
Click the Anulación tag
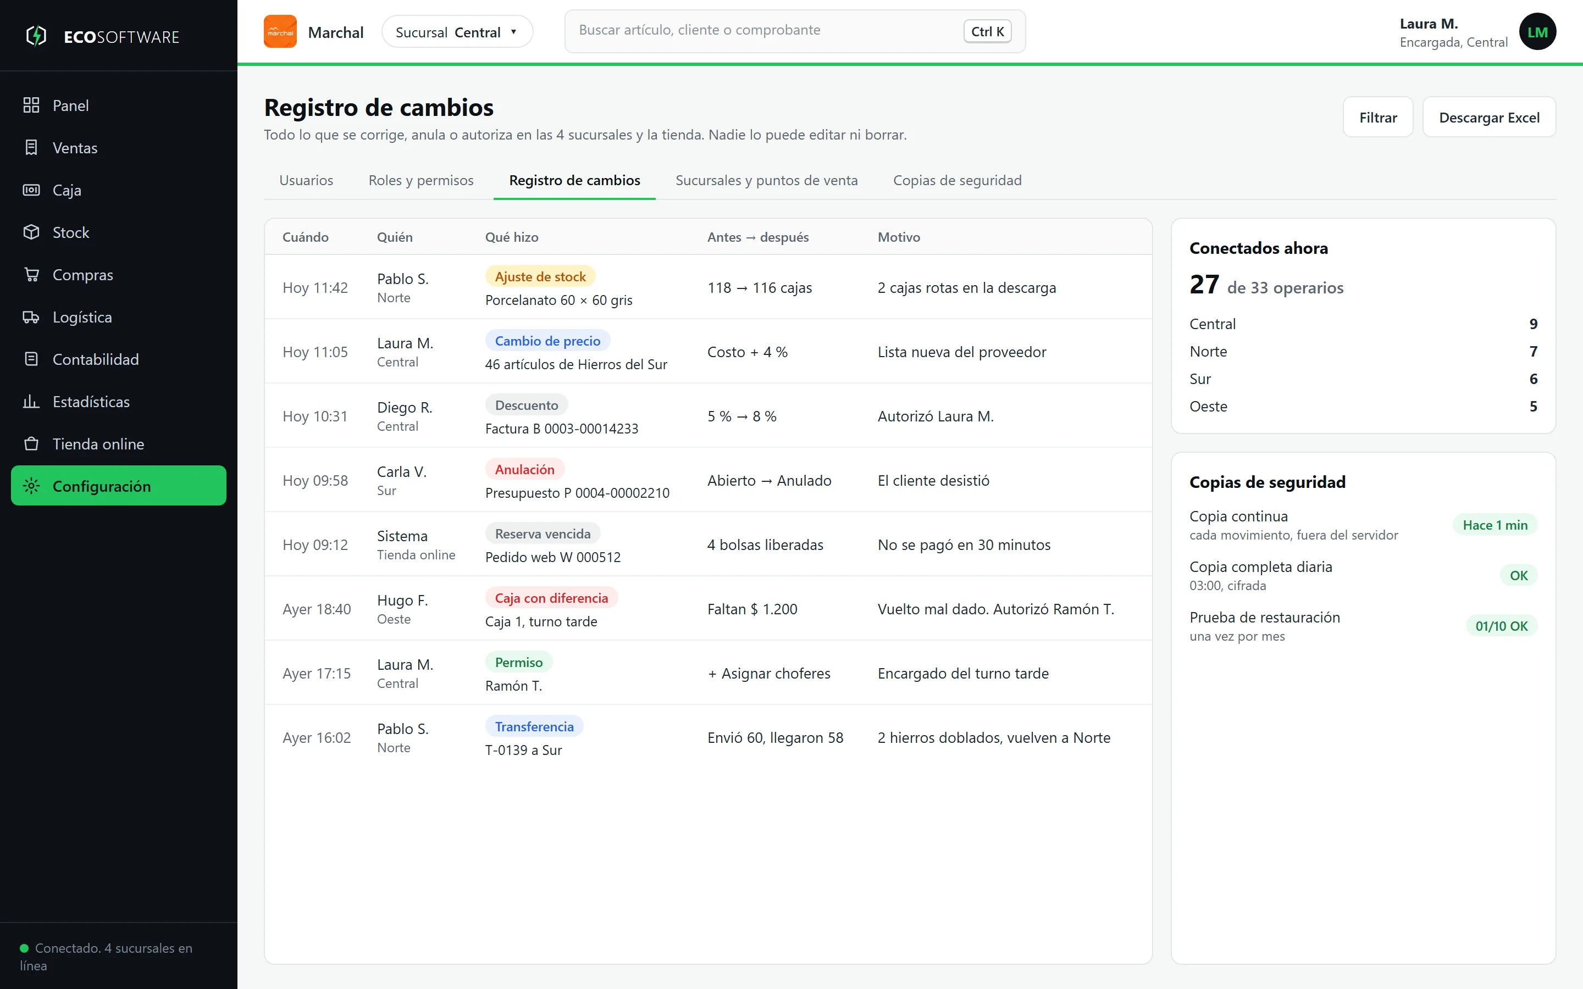[524, 469]
